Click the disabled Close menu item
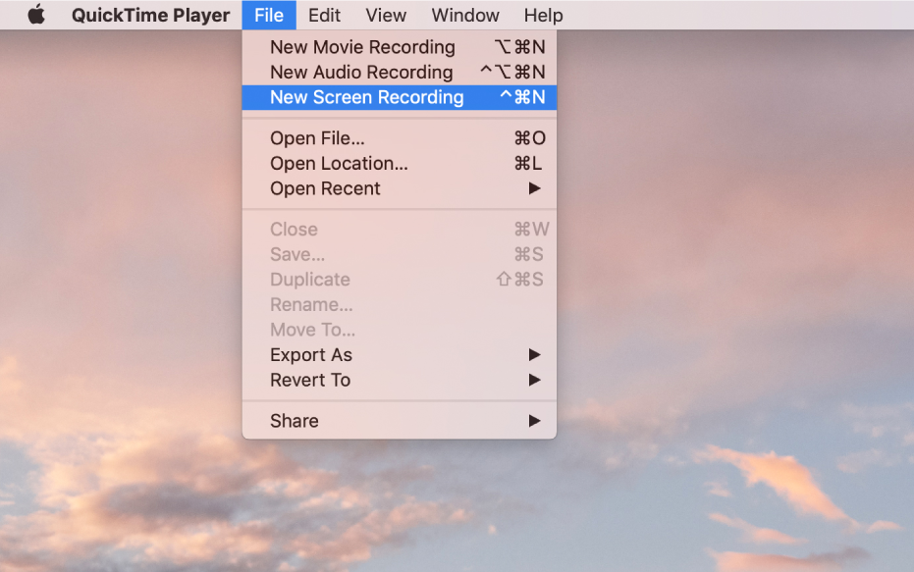This screenshot has width=914, height=572. point(400,229)
